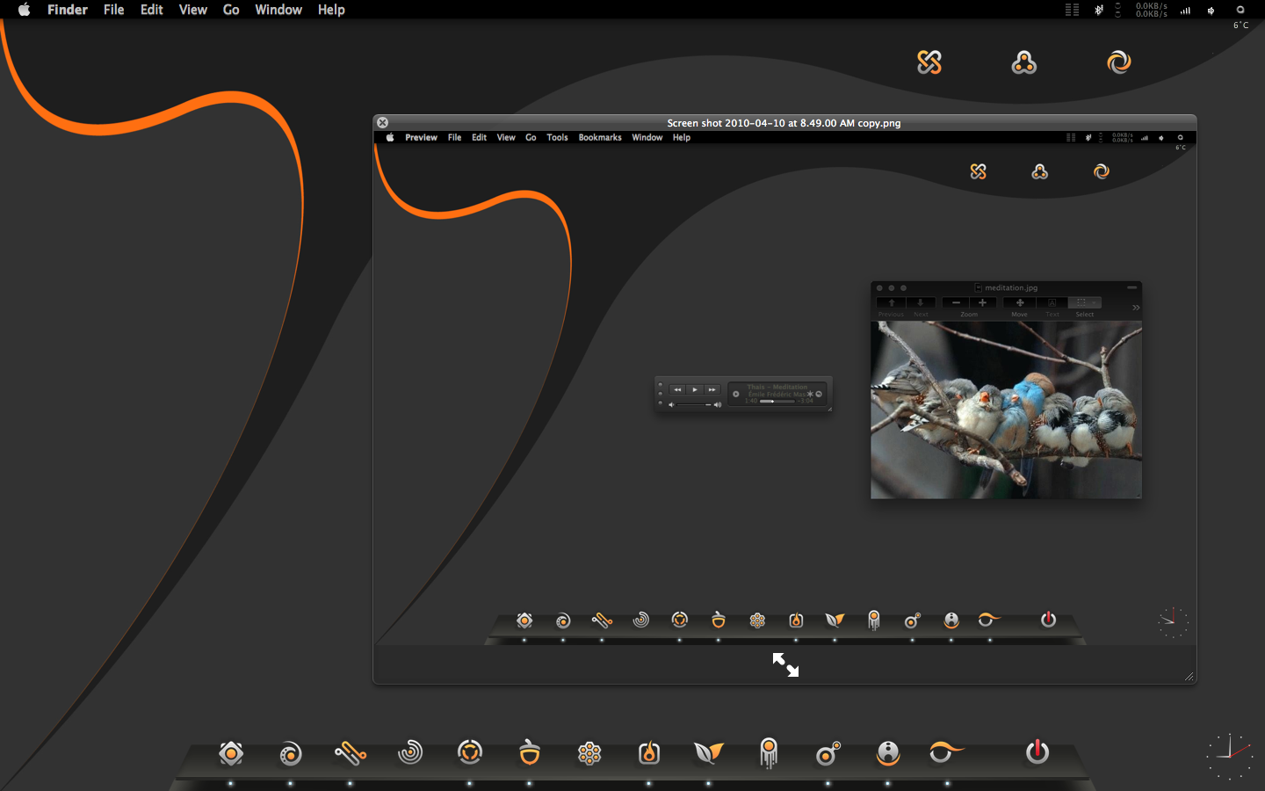The image size is (1265, 791).
Task: Launch the flame-in-square icon in the main Dock
Action: tap(649, 752)
